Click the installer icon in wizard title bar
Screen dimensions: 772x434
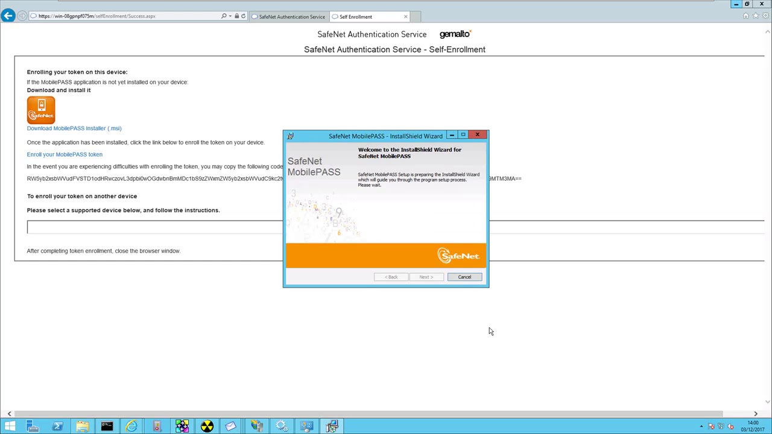[x=290, y=136]
